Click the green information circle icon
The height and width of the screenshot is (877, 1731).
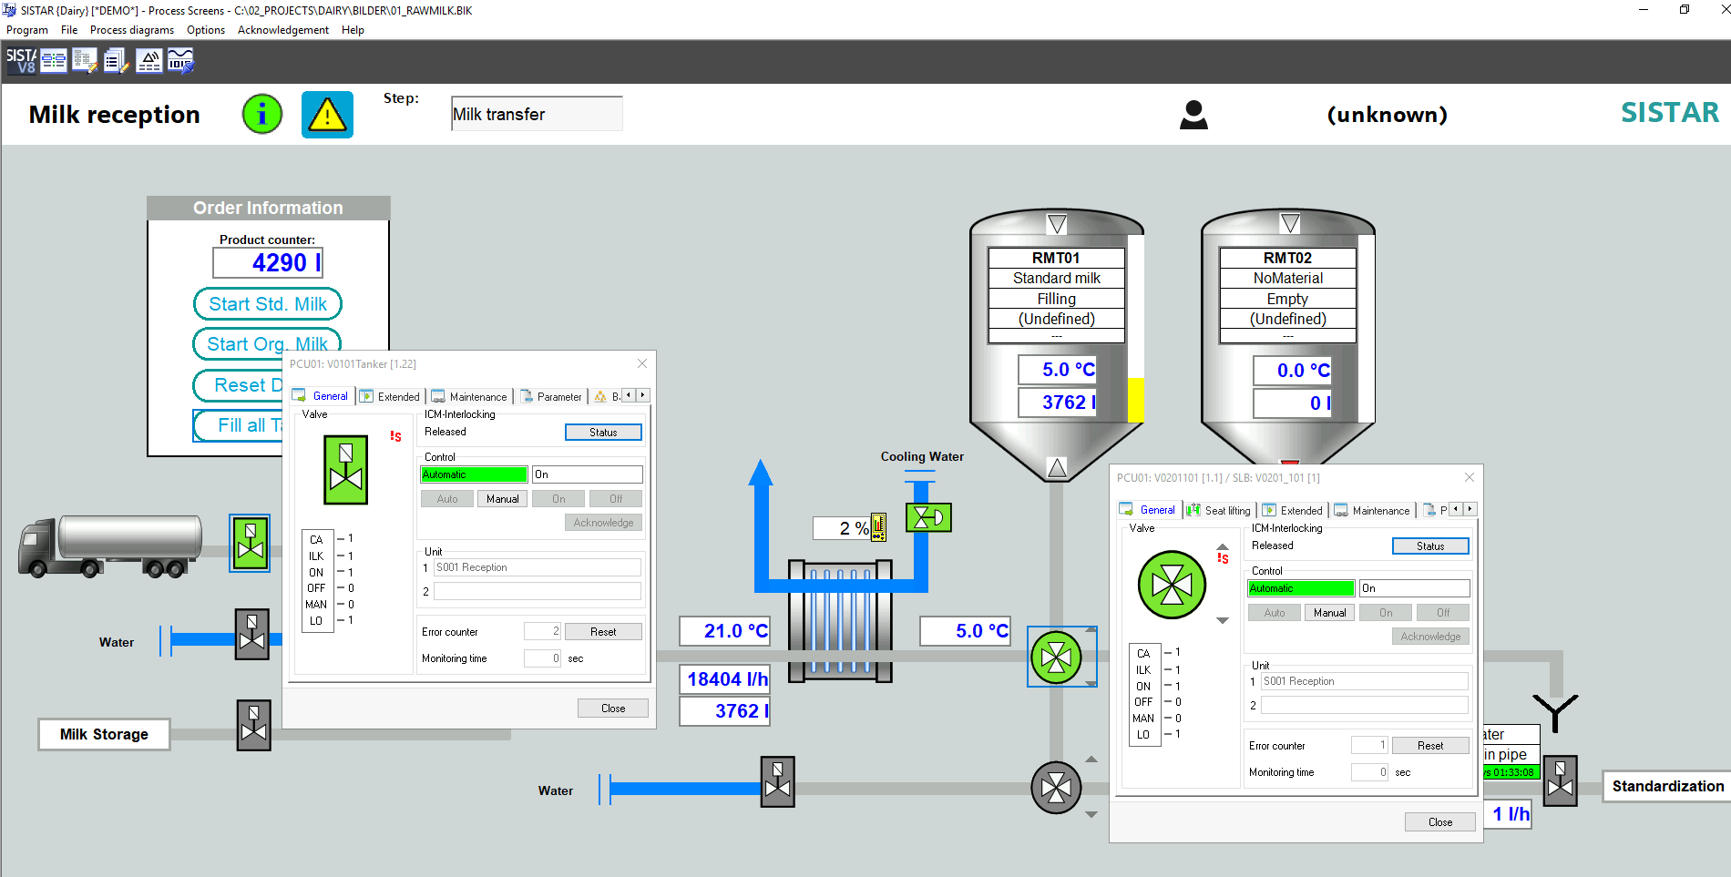pos(262,115)
